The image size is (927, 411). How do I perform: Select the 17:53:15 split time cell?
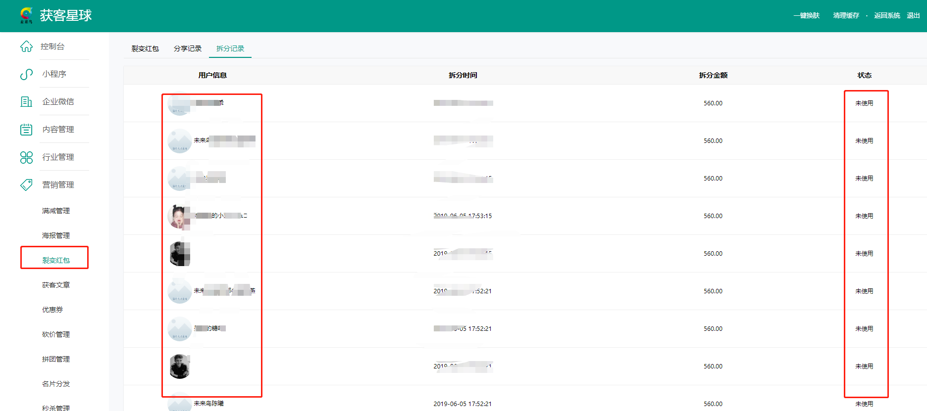(463, 216)
